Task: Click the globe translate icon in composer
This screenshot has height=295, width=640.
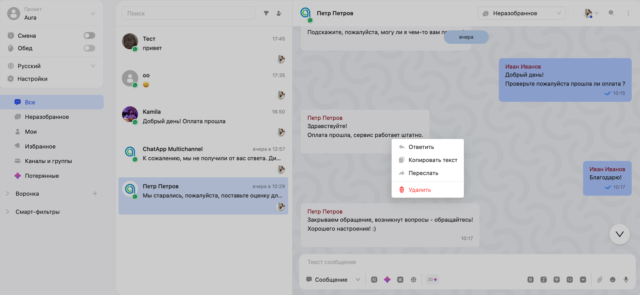Action: (413, 280)
